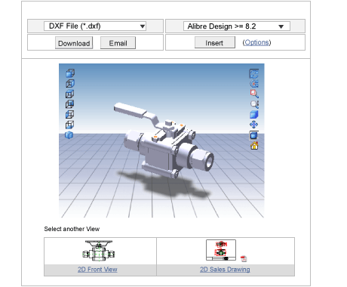Screen dimensions: 347x287
Task: Click the PDF icon beside the sales drawing
Action: coord(244,258)
